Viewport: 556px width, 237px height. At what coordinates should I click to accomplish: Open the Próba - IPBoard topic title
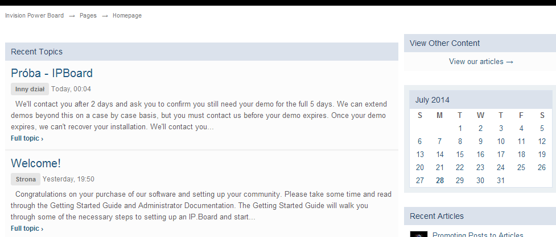coord(52,73)
